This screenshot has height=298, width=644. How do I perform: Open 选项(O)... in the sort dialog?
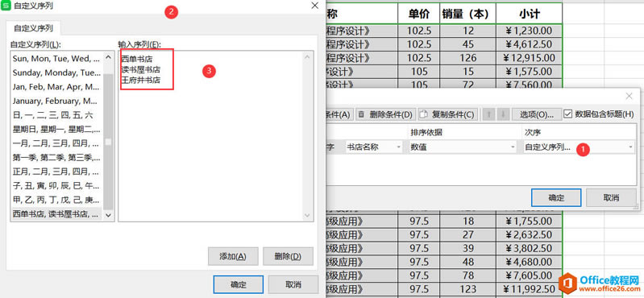coord(536,114)
